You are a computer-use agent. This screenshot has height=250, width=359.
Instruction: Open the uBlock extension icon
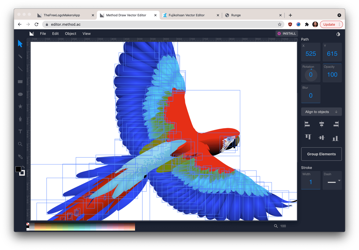(290, 24)
